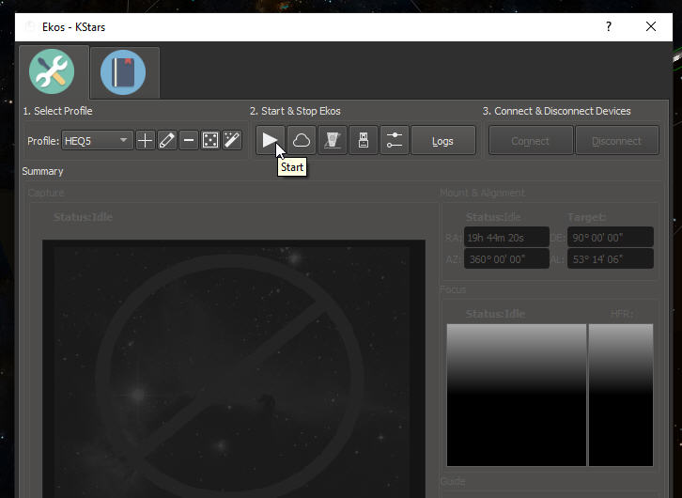Image resolution: width=682 pixels, height=498 pixels.
Task: Open the USB device icon button
Action: tap(364, 141)
